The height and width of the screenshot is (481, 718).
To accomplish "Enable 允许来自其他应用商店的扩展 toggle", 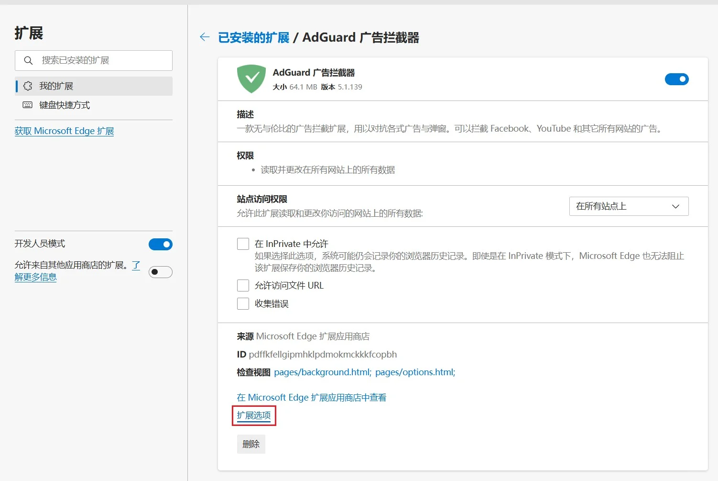I will 161,272.
